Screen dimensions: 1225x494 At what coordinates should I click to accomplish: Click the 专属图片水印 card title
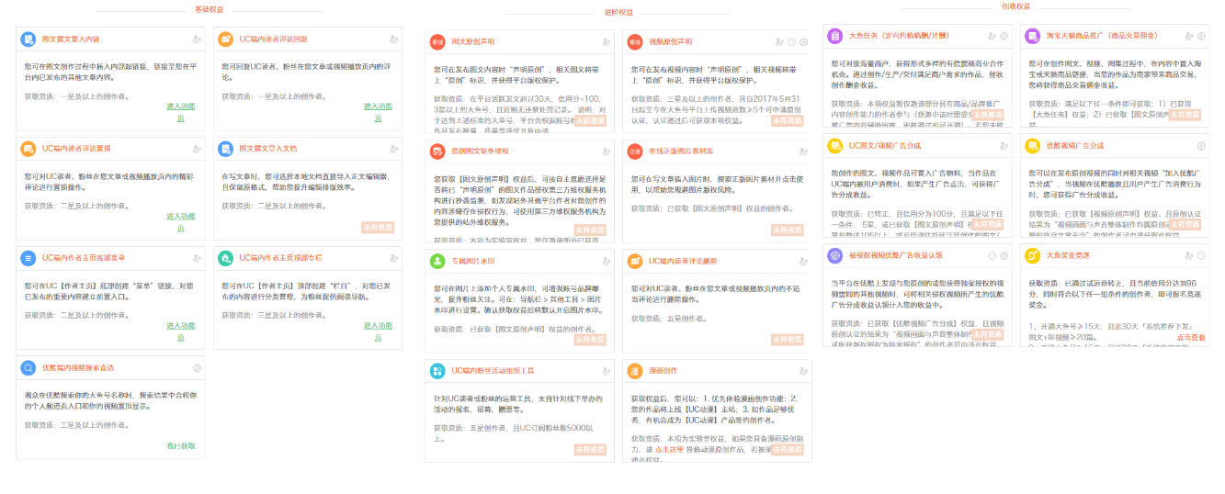pos(473,262)
